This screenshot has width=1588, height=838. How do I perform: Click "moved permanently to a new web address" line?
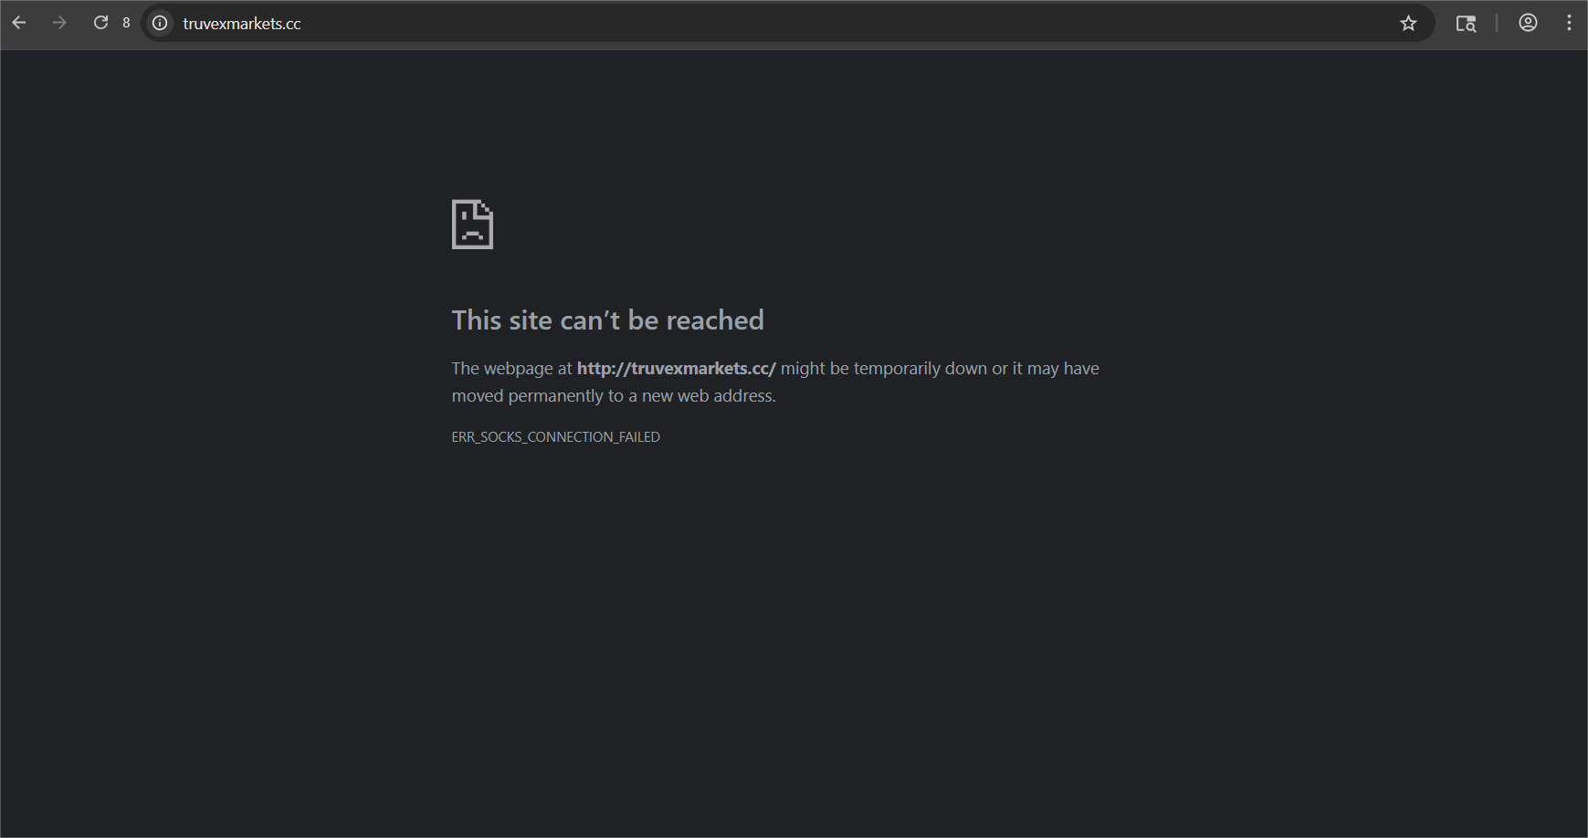[x=614, y=396]
